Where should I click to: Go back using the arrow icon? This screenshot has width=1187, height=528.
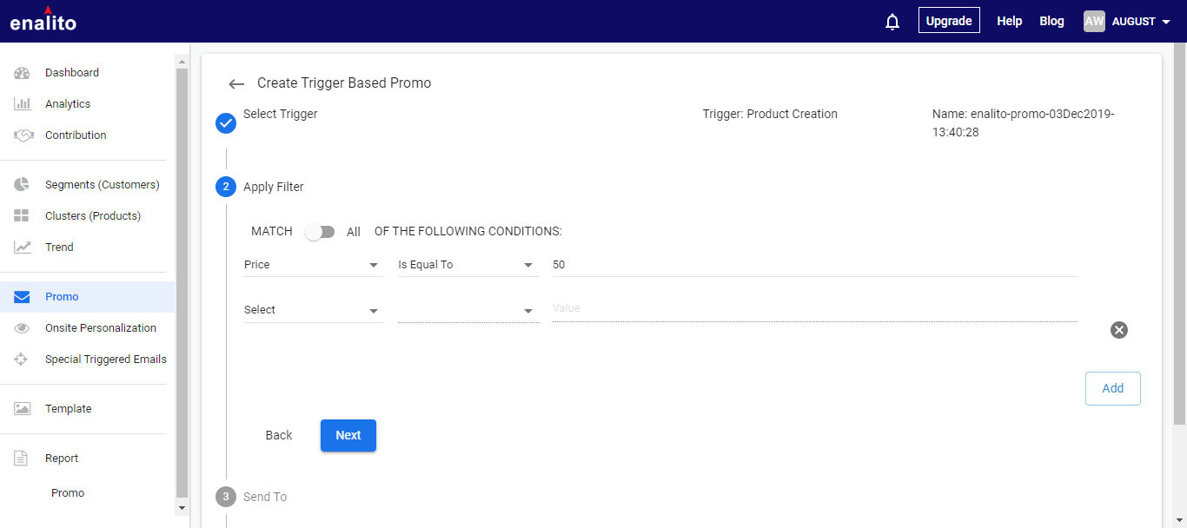click(x=236, y=84)
